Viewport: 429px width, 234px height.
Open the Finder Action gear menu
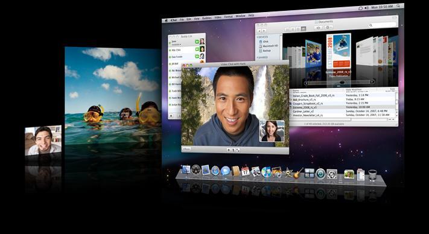[x=329, y=27]
